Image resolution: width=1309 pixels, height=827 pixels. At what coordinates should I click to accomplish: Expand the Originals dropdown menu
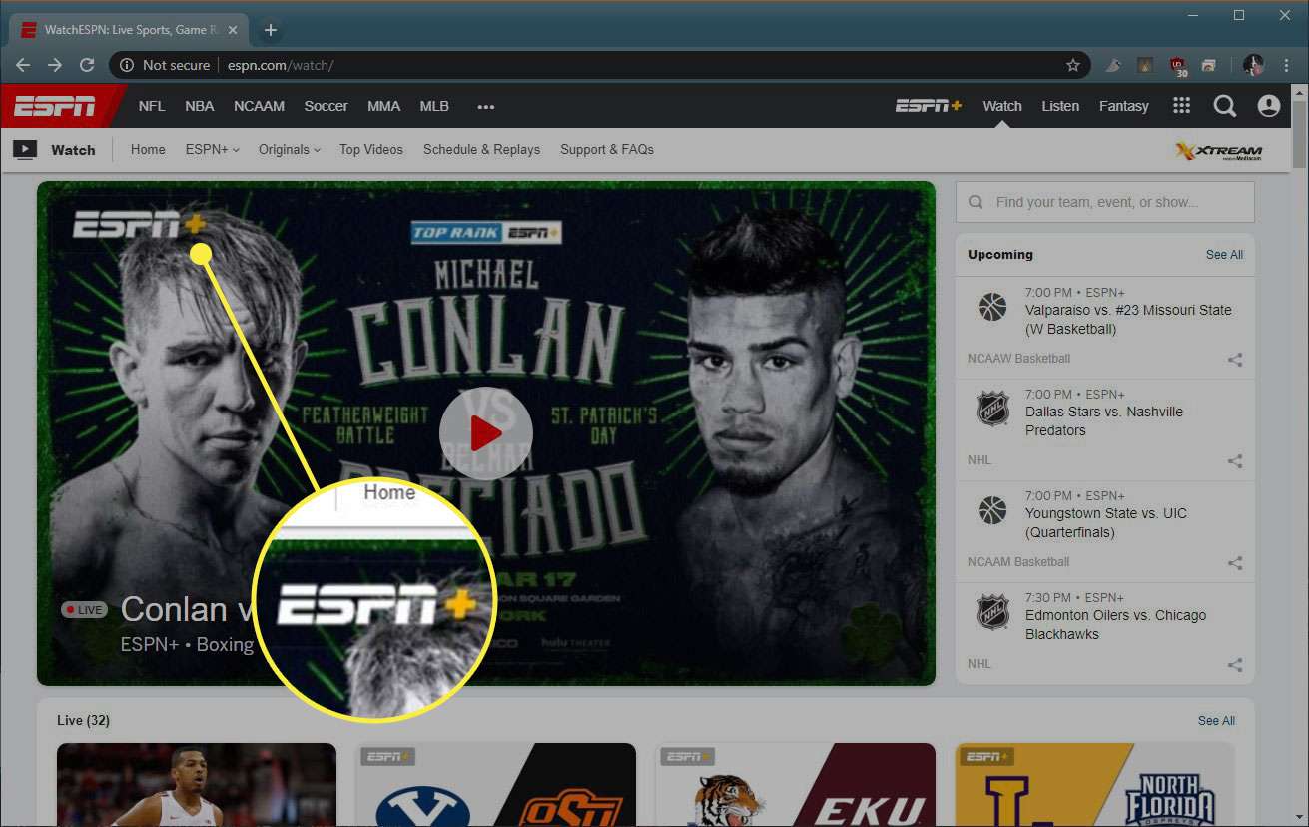(x=289, y=150)
